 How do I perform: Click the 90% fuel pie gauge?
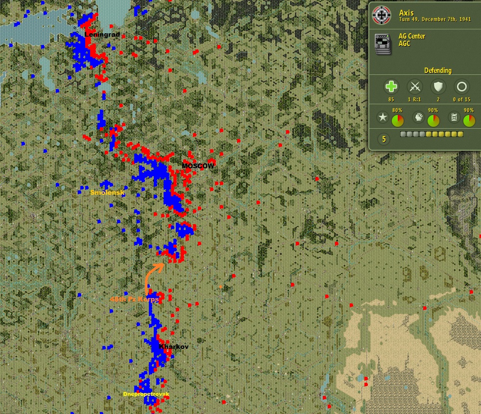pos(469,121)
